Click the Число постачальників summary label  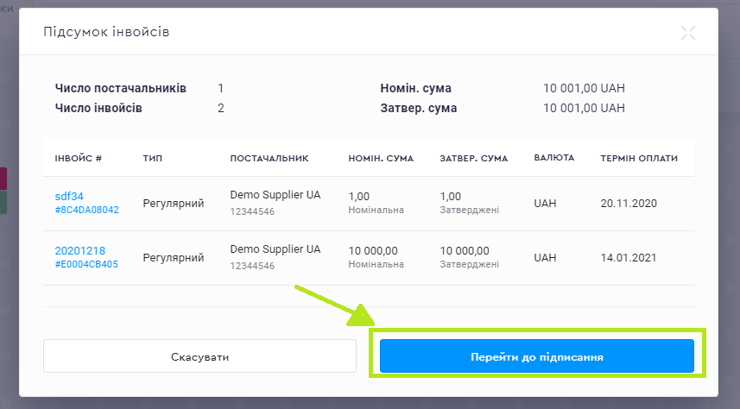pyautogui.click(x=120, y=88)
